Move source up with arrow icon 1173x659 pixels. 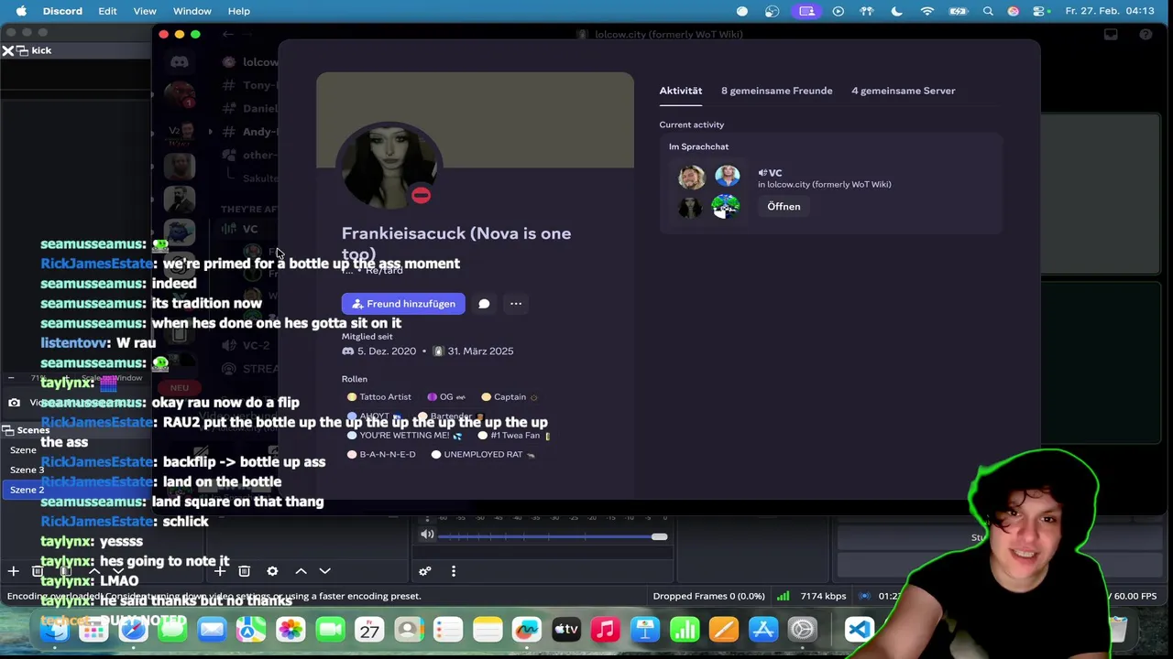(x=301, y=571)
